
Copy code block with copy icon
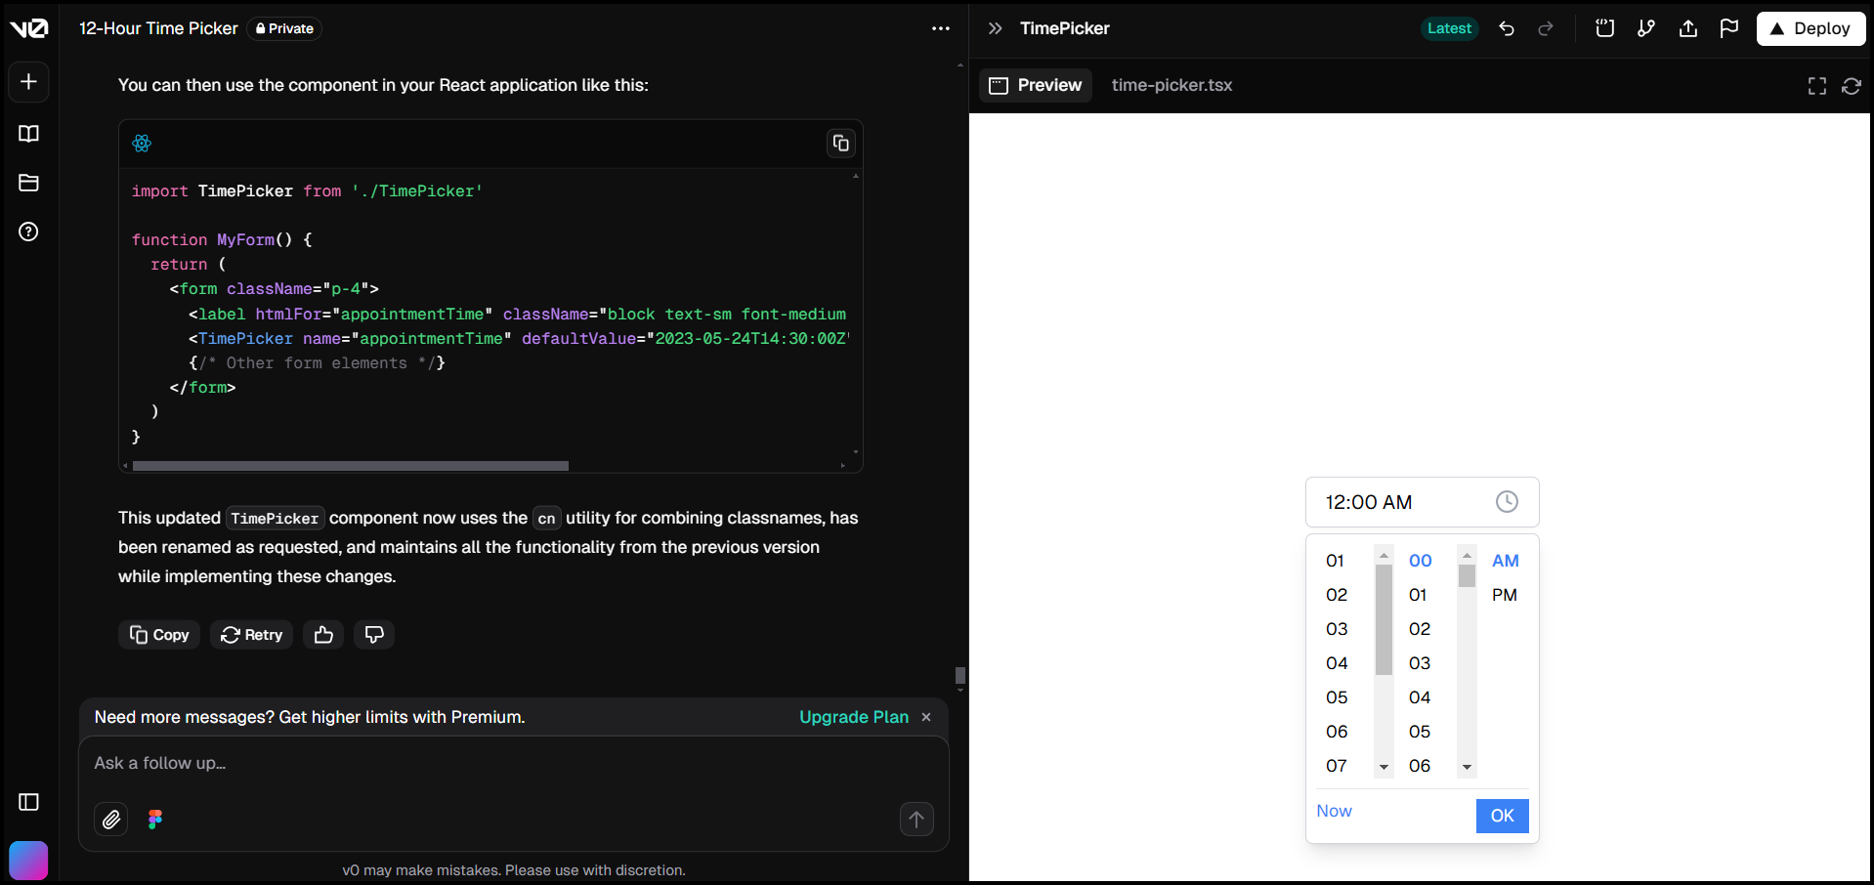[x=840, y=144]
